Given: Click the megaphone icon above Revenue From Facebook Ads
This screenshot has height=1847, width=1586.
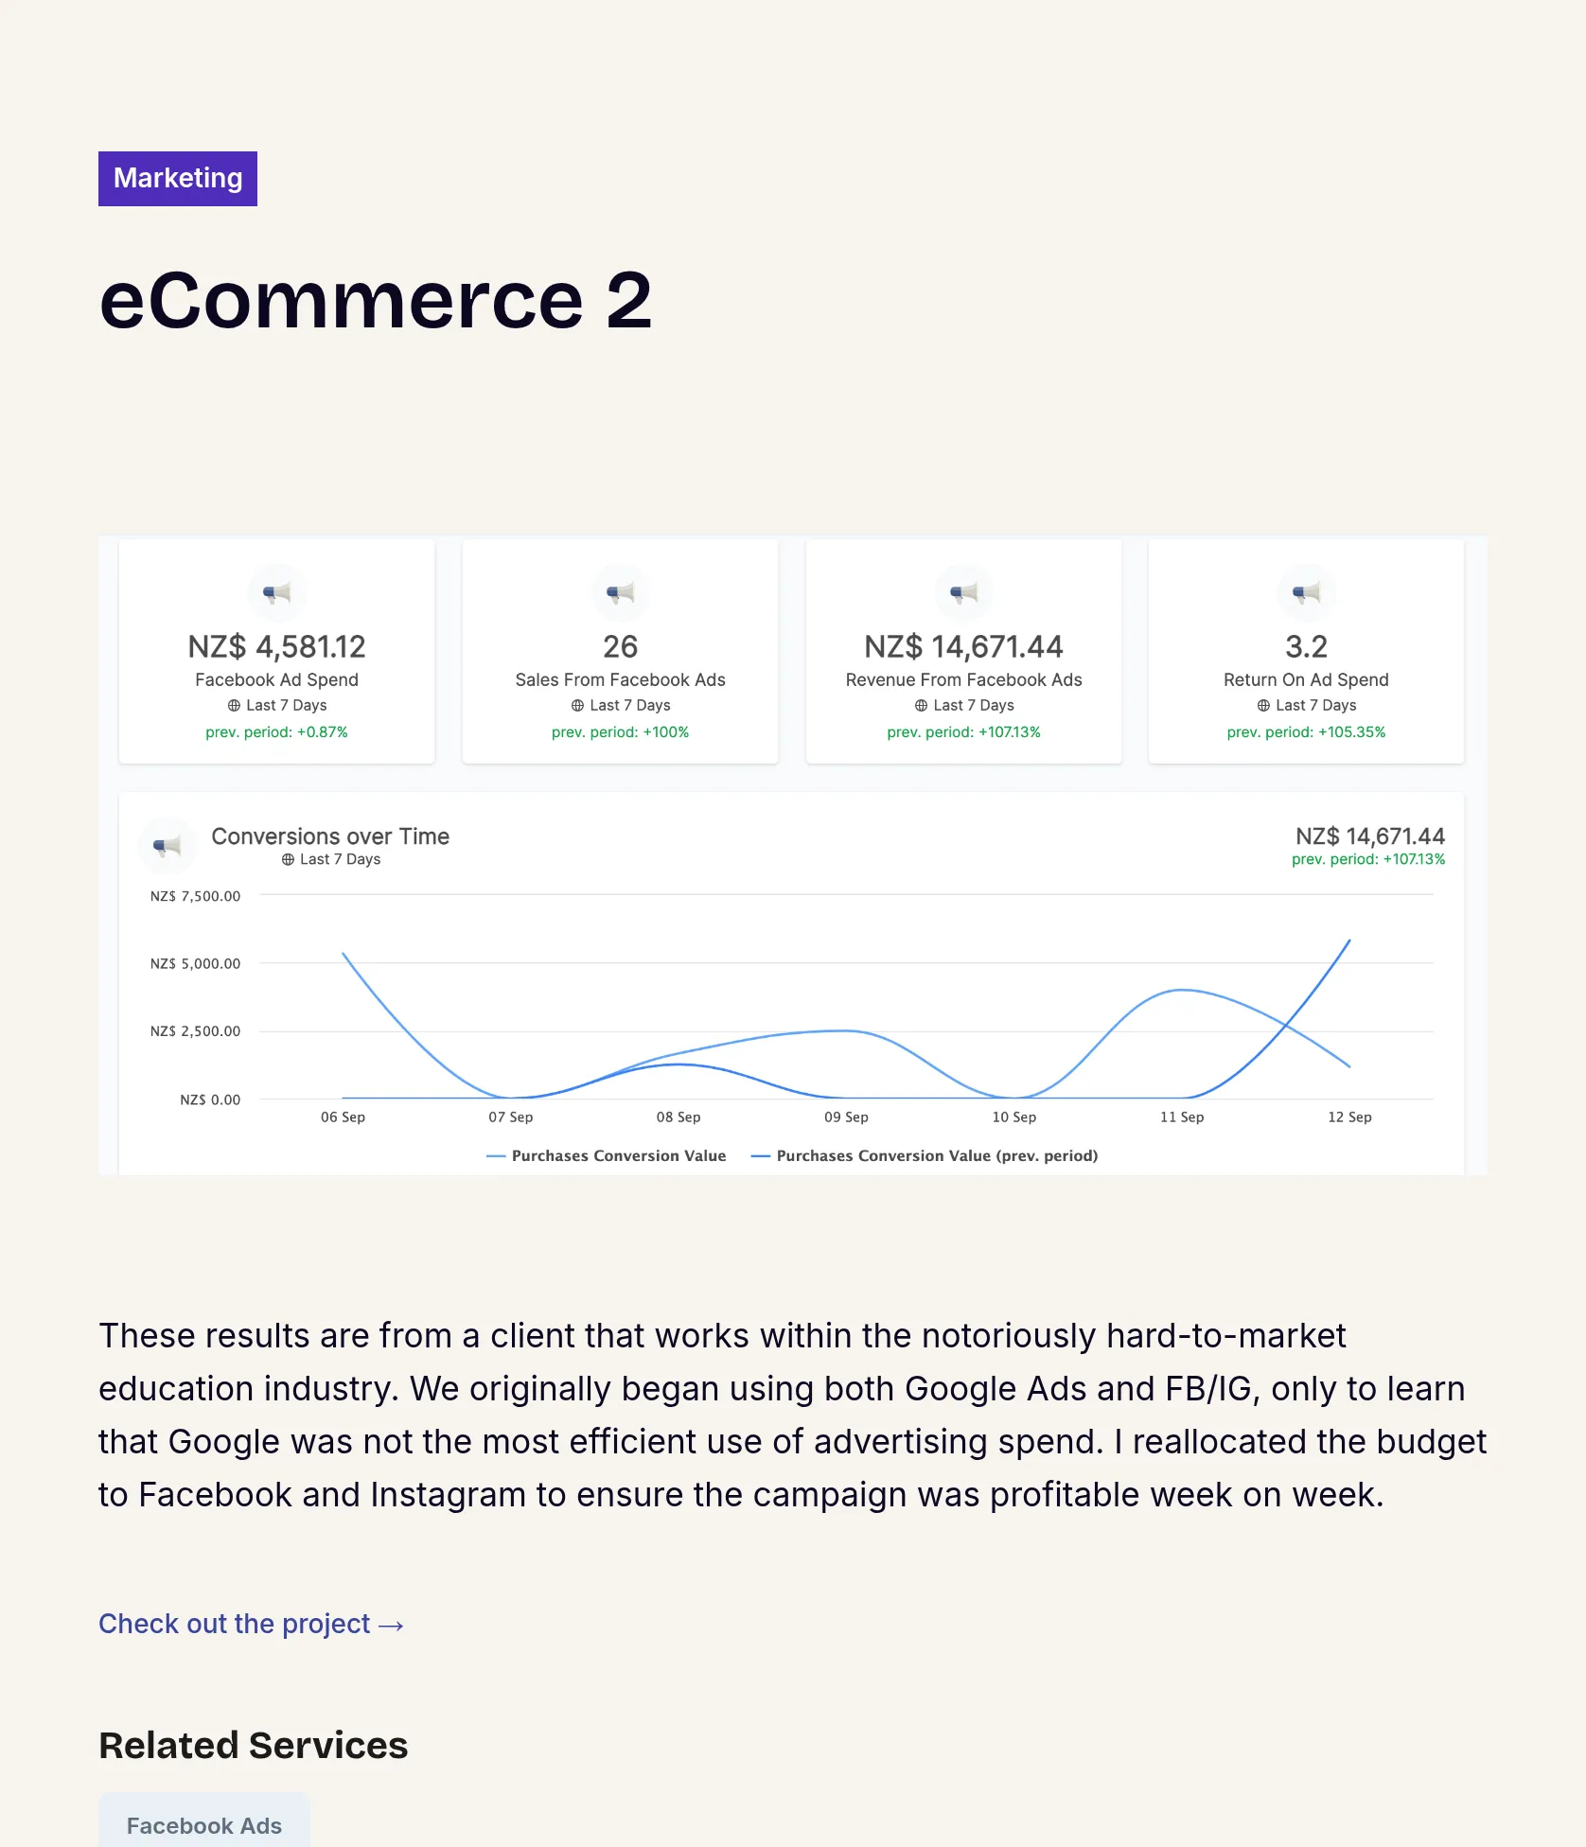Looking at the screenshot, I should coord(963,593).
